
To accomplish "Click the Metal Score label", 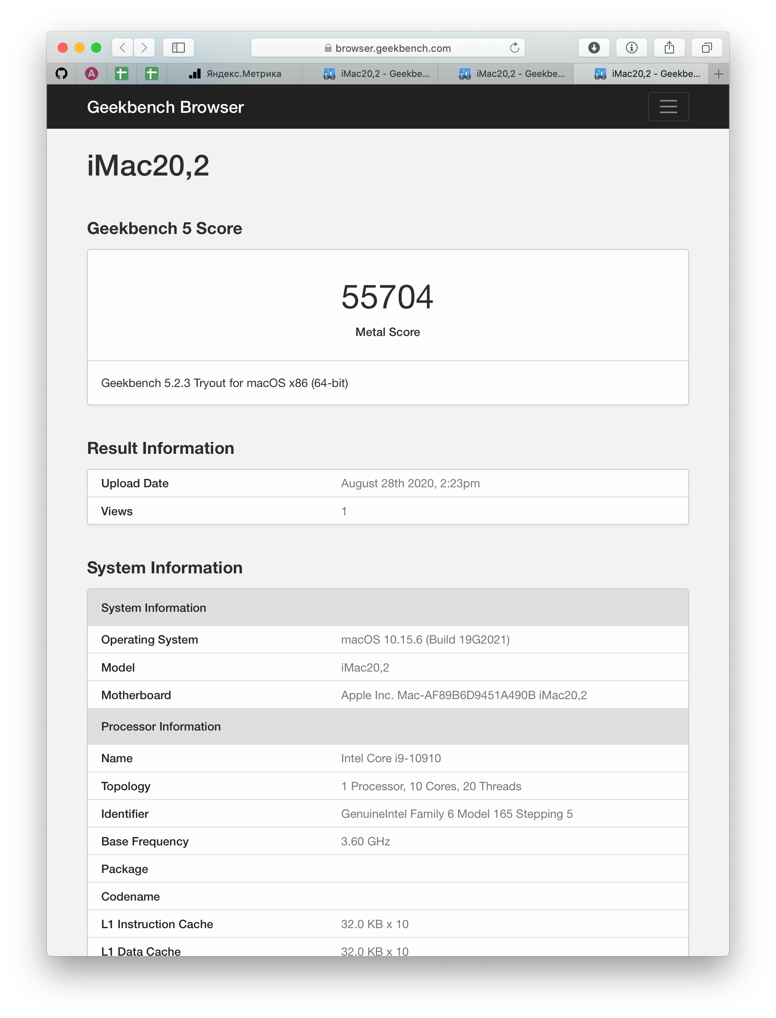I will [x=388, y=332].
